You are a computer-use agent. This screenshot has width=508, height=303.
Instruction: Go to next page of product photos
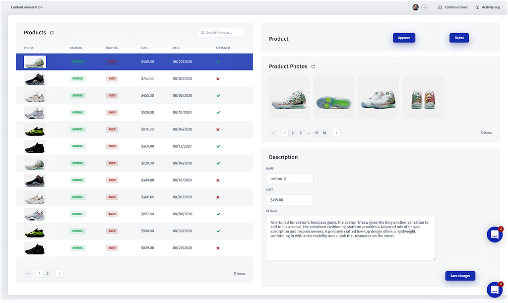[336, 133]
